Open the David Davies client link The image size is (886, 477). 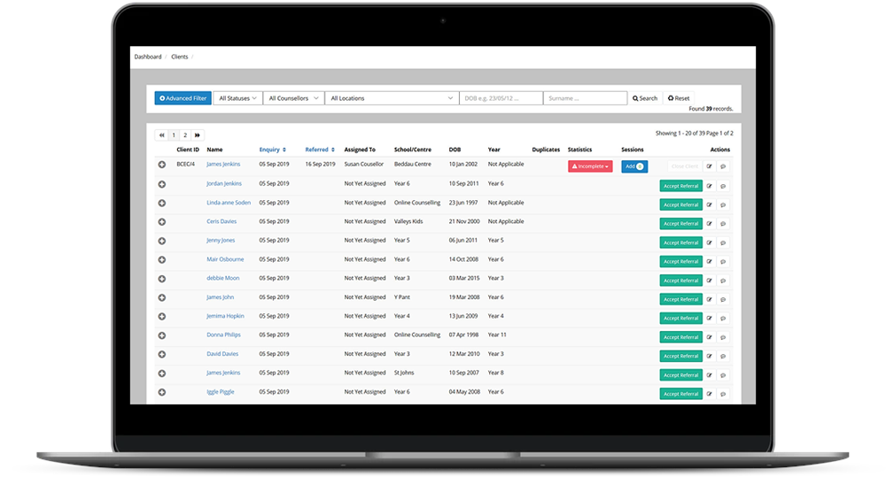click(x=222, y=354)
